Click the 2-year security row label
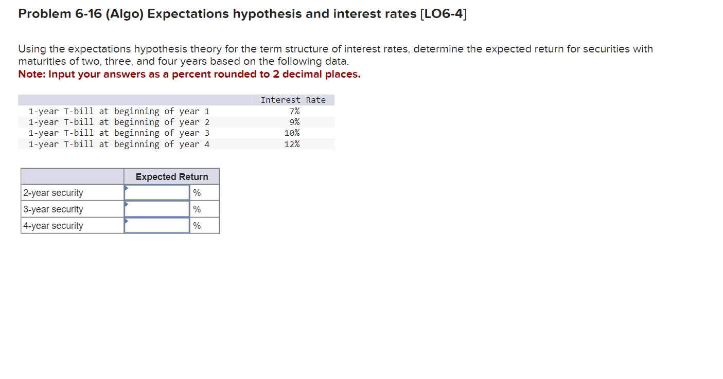Image resolution: width=723 pixels, height=379 pixels. 53,192
